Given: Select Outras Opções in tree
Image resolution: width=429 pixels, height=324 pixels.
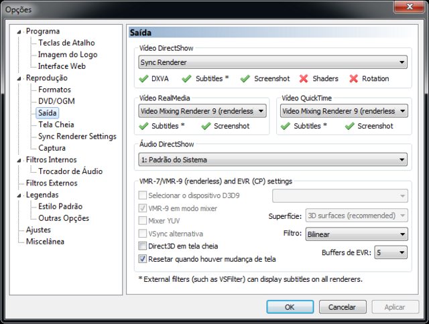Looking at the screenshot, I should click(64, 218).
